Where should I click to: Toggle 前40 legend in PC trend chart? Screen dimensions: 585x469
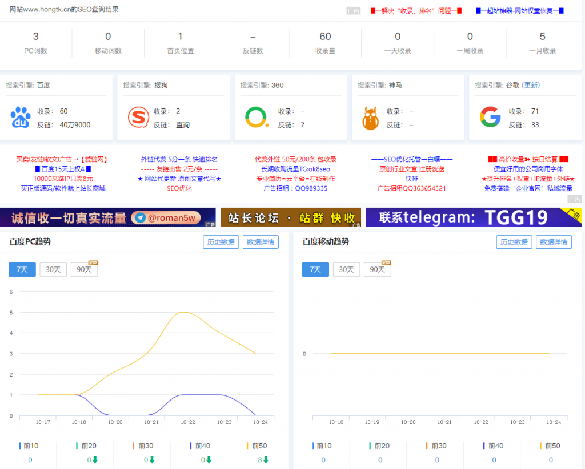[200, 446]
